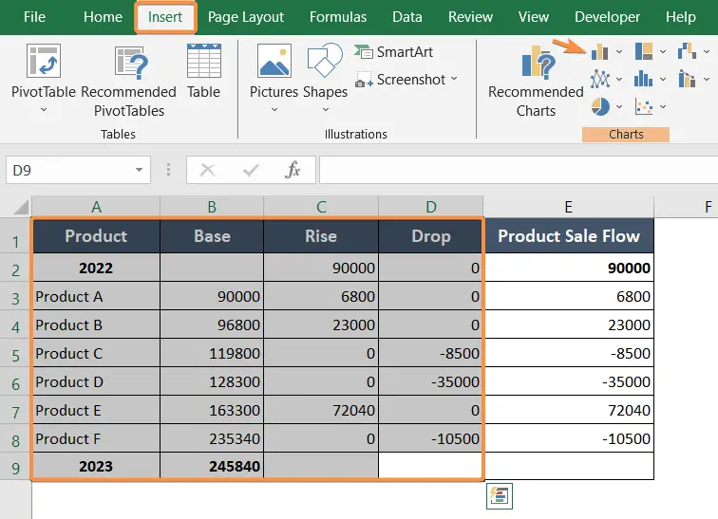Switch to the Developer tab
This screenshot has height=519, width=718.
click(607, 17)
